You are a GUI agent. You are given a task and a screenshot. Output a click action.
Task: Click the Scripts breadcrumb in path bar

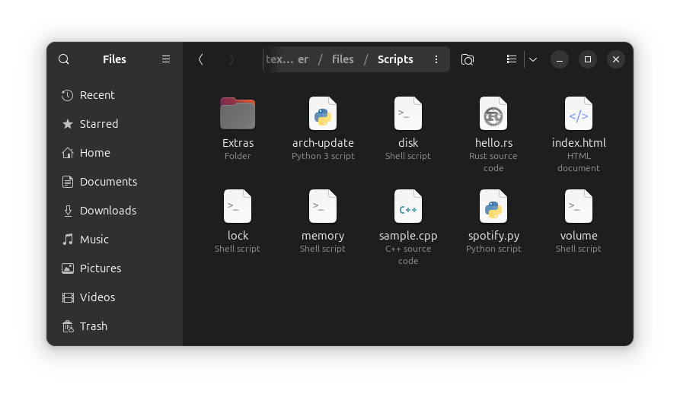tap(395, 59)
